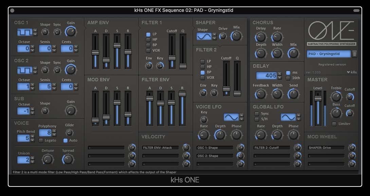The height and width of the screenshot is (196, 370).
Task: Click the SUB Octave value field
Action: pos(23,111)
